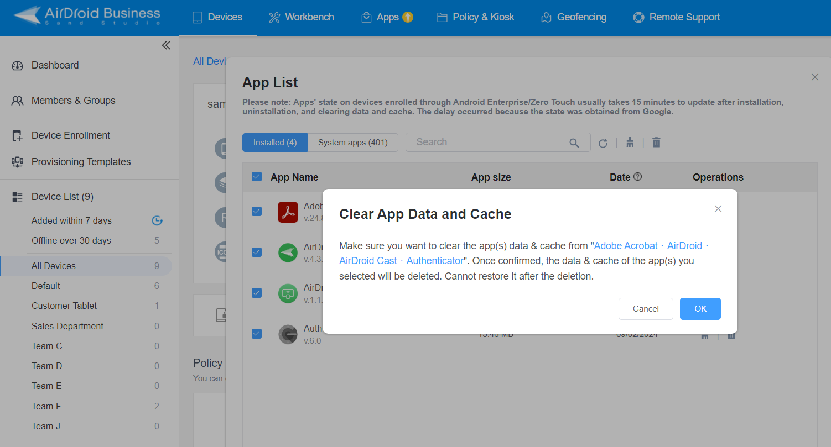Collapse the sidebar with double-chevron icon
The width and height of the screenshot is (831, 447).
click(x=166, y=45)
